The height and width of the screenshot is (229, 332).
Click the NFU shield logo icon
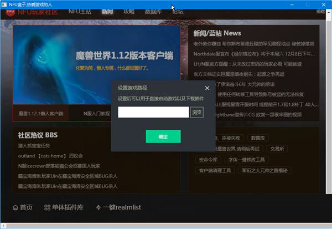10,12
